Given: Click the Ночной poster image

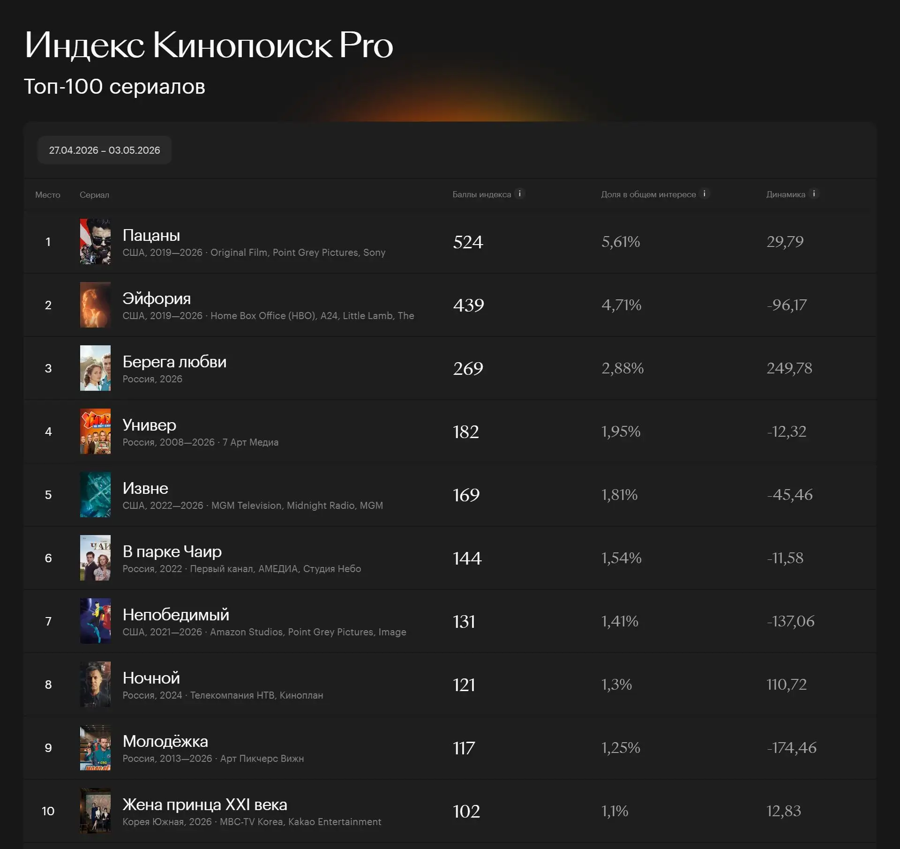Looking at the screenshot, I should click(95, 684).
